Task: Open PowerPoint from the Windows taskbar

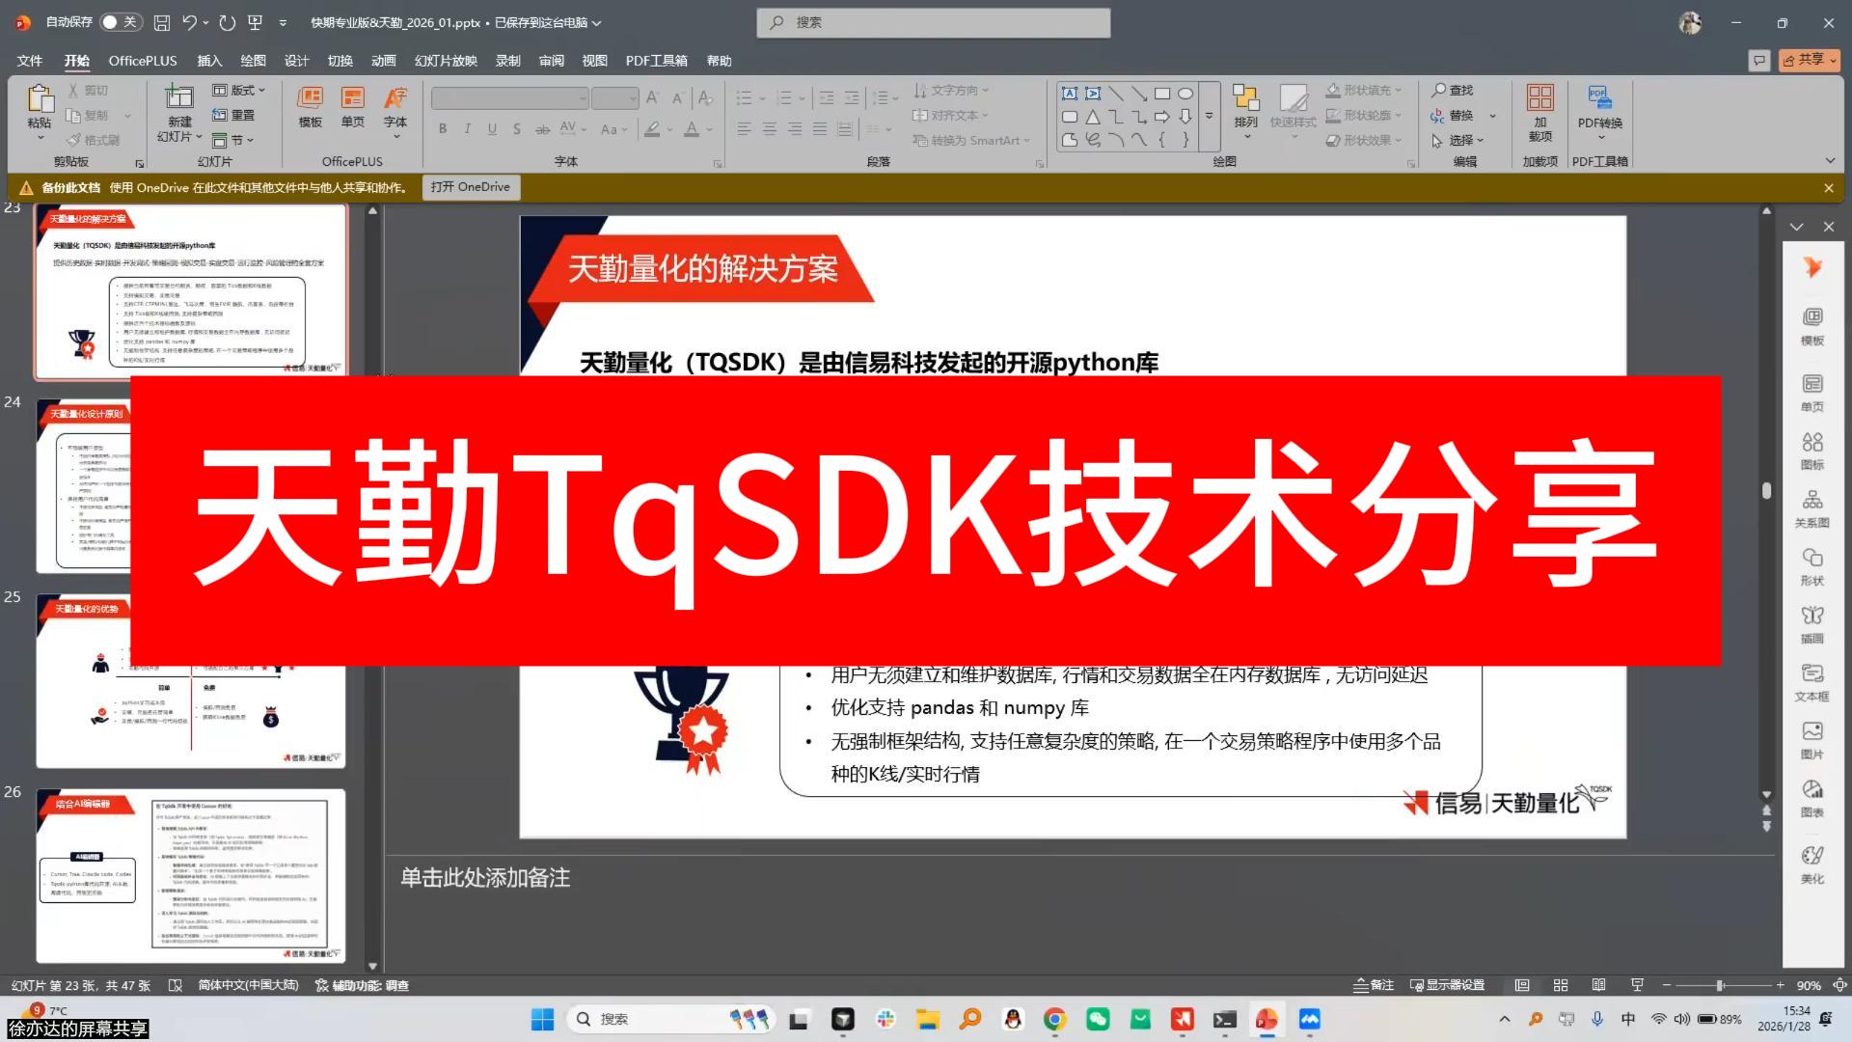Action: 1266,1019
